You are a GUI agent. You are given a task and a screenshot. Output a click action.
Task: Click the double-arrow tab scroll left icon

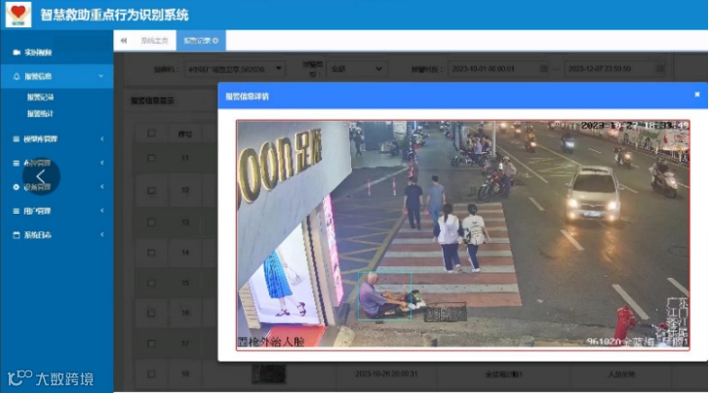tap(124, 41)
